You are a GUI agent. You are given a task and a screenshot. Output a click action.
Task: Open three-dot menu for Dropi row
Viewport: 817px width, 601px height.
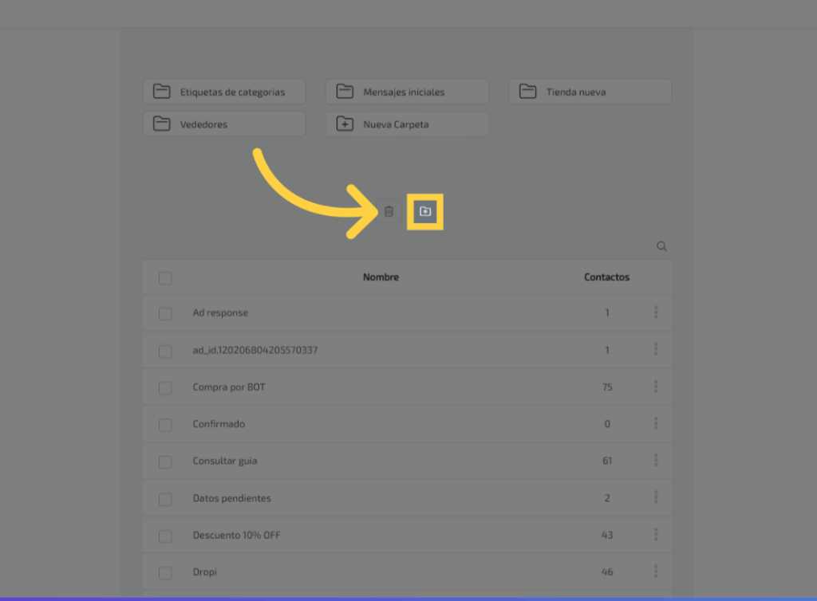(656, 572)
